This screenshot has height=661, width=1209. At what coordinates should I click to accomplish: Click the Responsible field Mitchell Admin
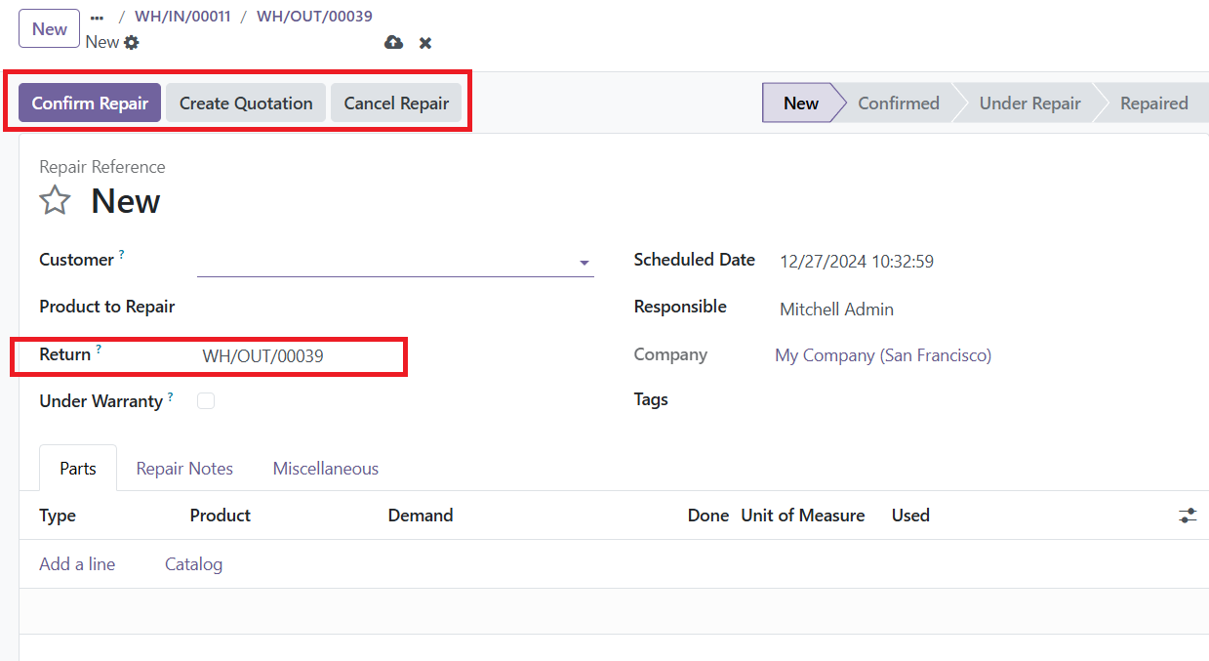coord(836,310)
